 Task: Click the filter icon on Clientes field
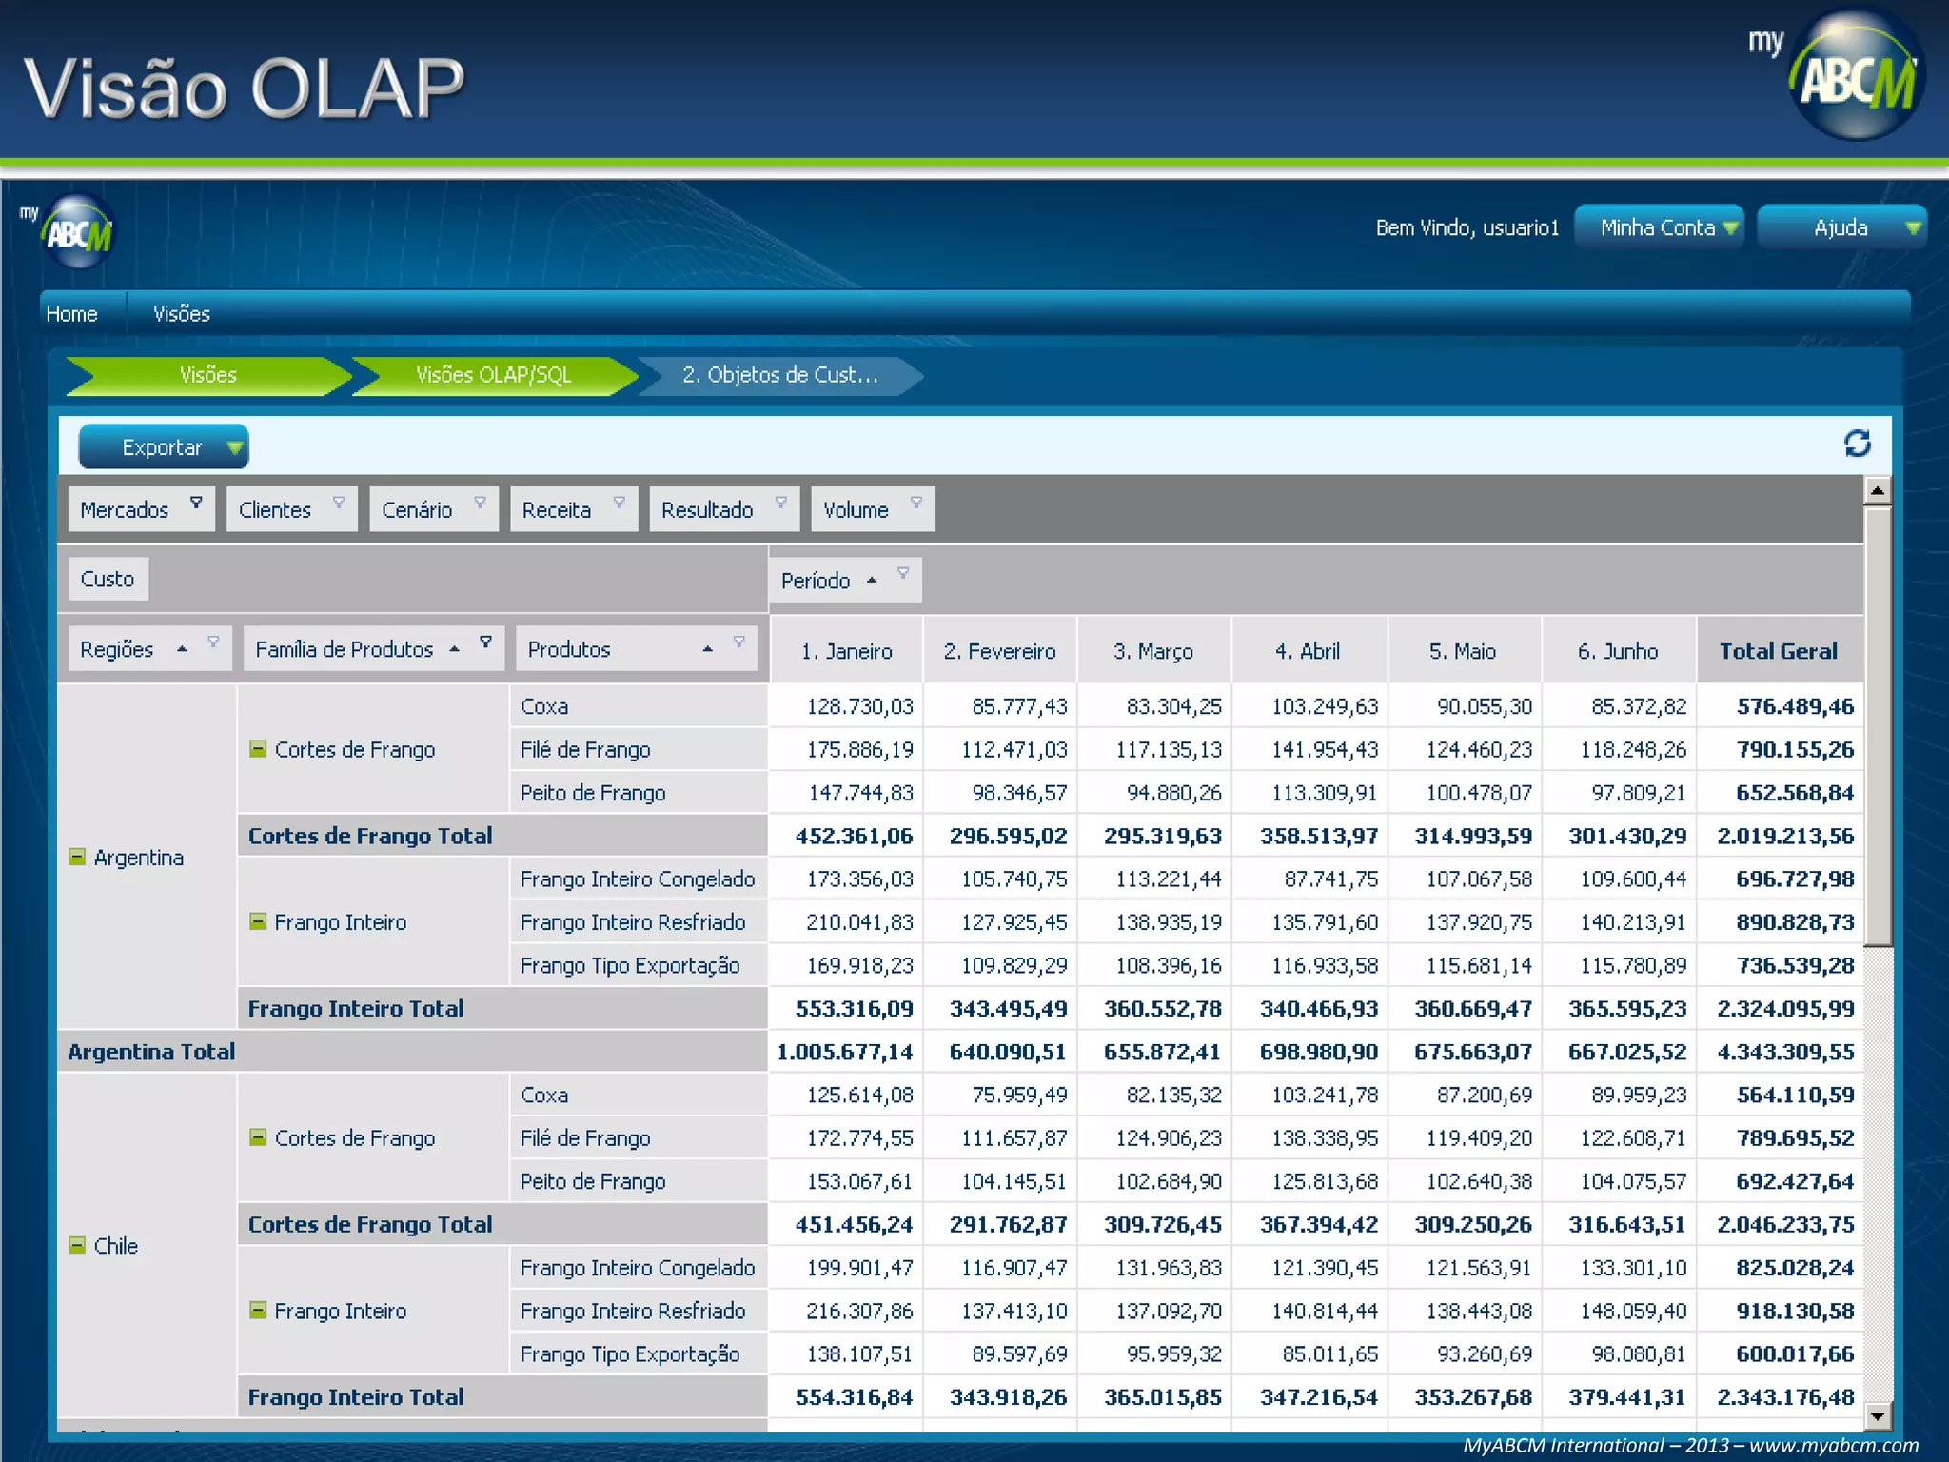coord(338,503)
